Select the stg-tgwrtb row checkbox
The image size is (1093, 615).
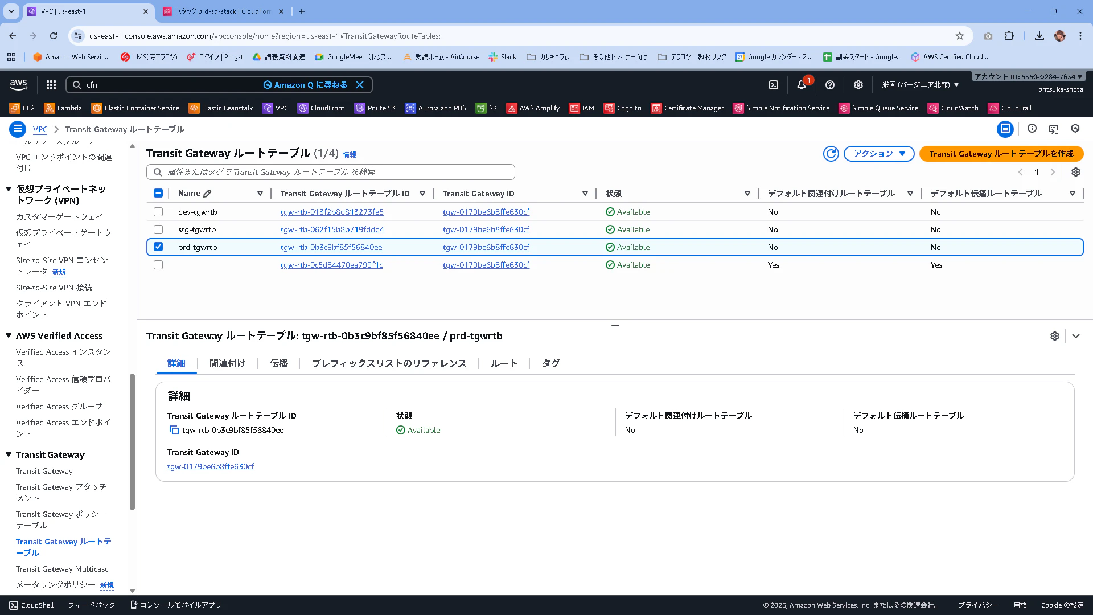coord(158,229)
